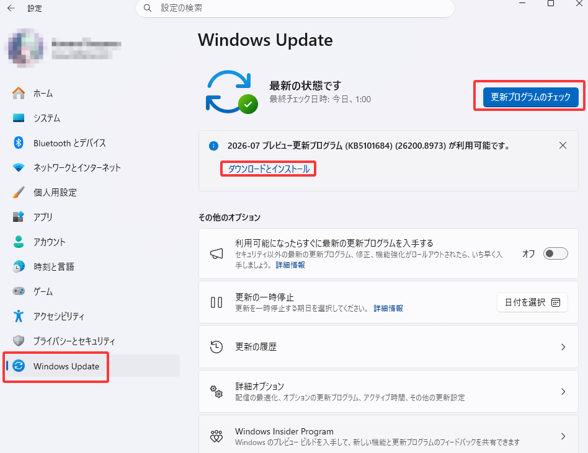Open the 日付を選択 pause date picker
588x453 pixels.
click(x=532, y=302)
